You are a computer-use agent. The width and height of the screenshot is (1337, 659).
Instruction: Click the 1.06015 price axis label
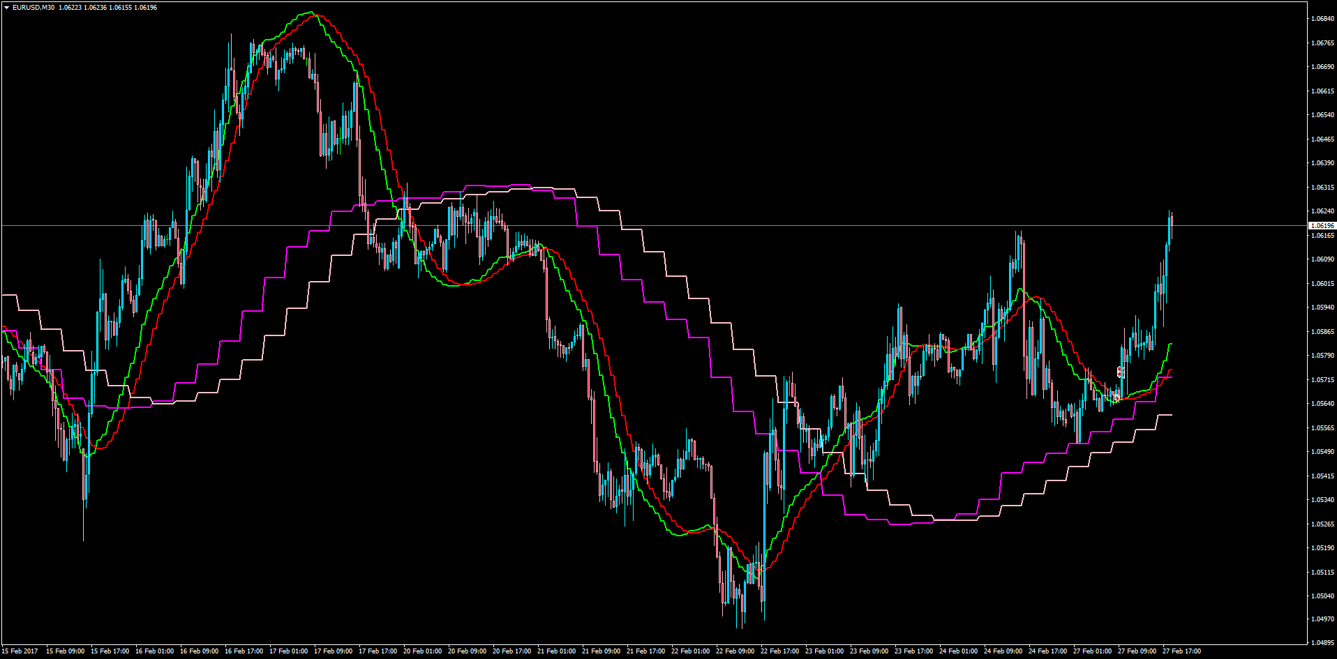1322,284
